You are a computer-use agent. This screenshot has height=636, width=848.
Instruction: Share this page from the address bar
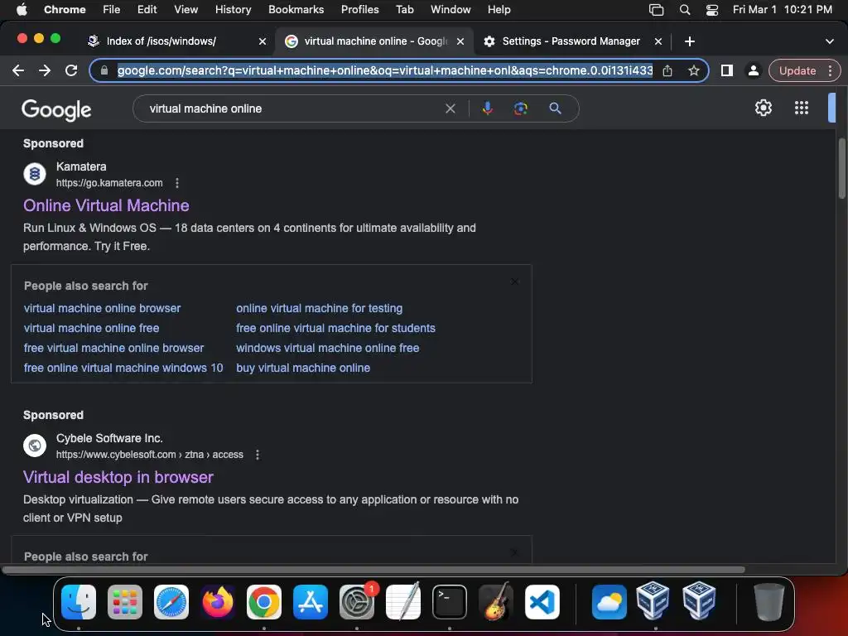click(x=667, y=71)
